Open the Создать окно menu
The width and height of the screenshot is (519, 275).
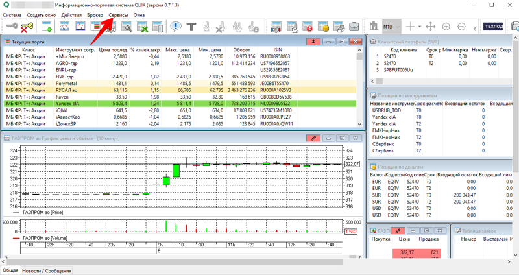[42, 15]
